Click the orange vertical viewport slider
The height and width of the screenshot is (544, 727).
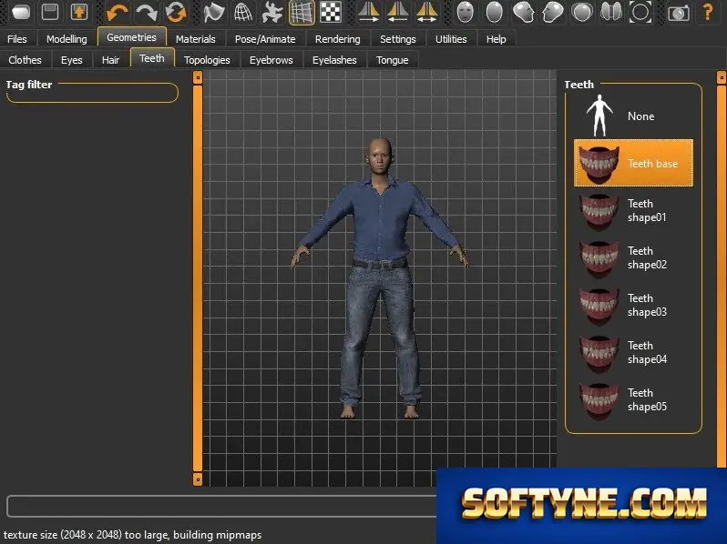[198, 277]
